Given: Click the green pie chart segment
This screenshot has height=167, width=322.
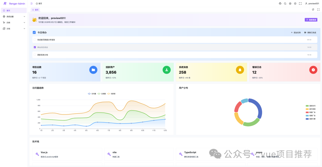Looking at the screenshot, I should 252,123.
